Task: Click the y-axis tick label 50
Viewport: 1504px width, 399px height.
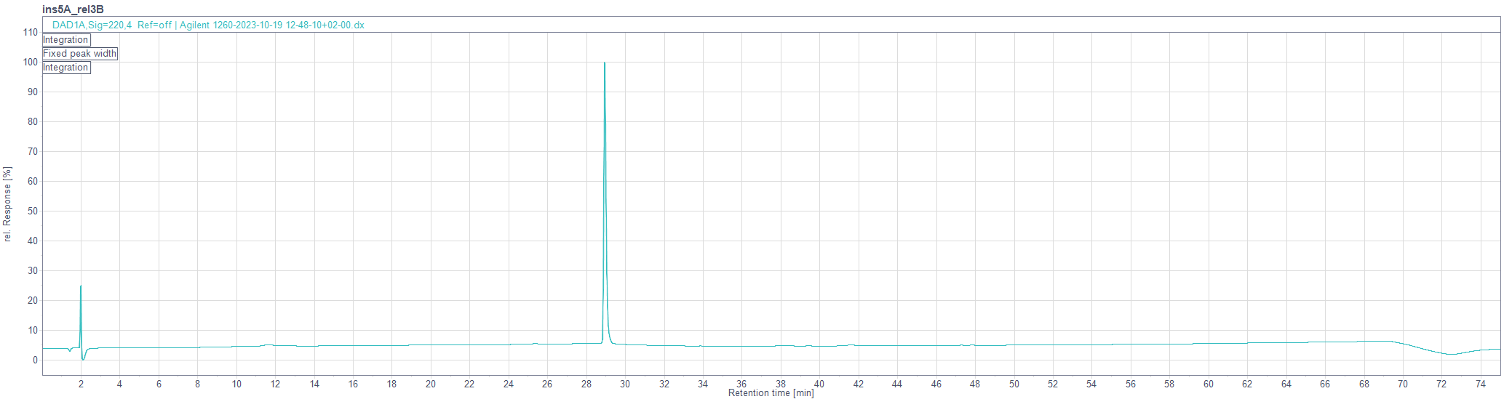Action: (x=33, y=211)
